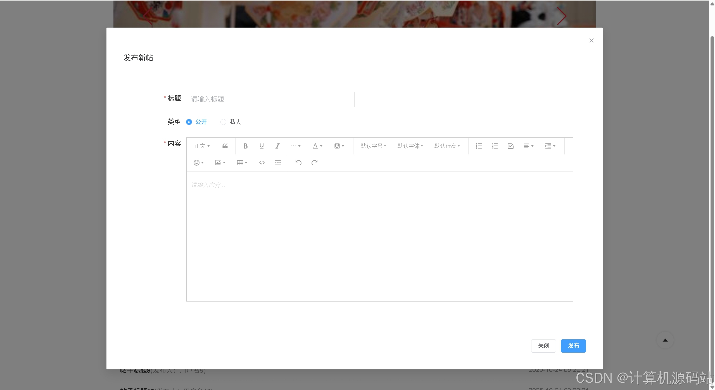This screenshot has width=715, height=390.
Task: Open the insert image menu
Action: [220, 163]
